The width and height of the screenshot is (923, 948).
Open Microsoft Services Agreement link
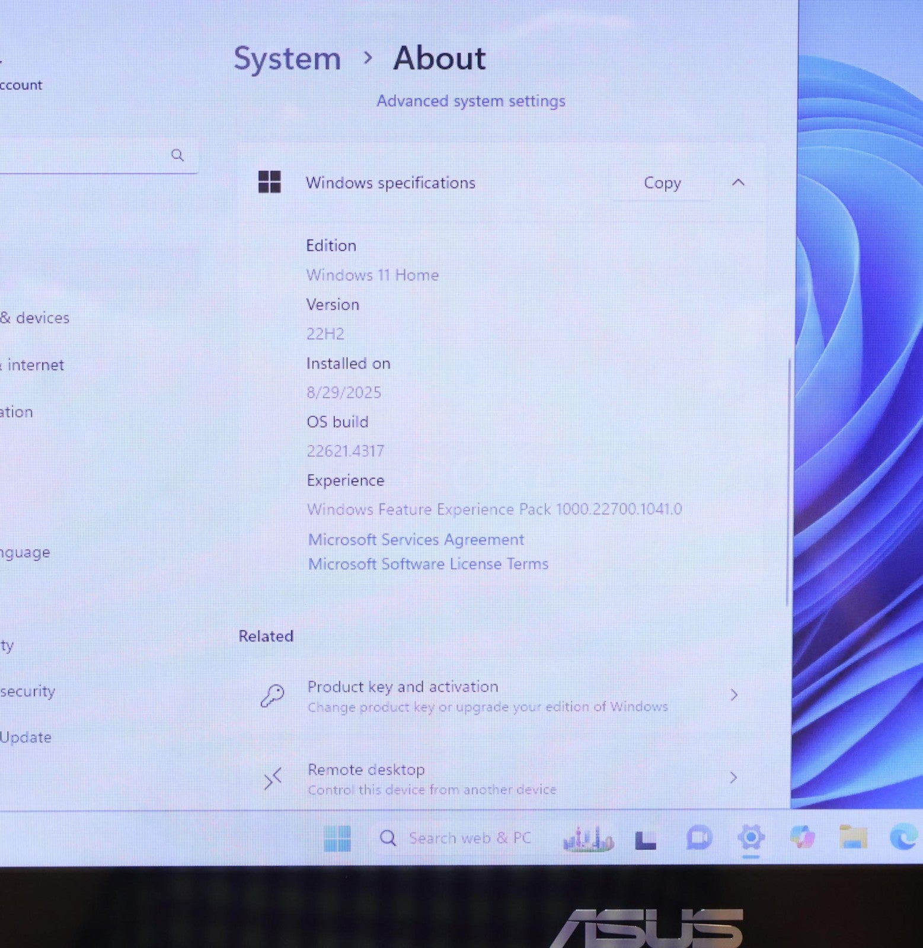416,540
